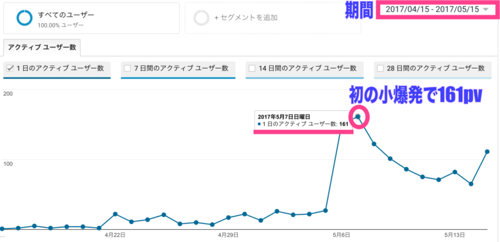Click + セグメントを追加 to add segment
500x242 pixels.
(246, 18)
